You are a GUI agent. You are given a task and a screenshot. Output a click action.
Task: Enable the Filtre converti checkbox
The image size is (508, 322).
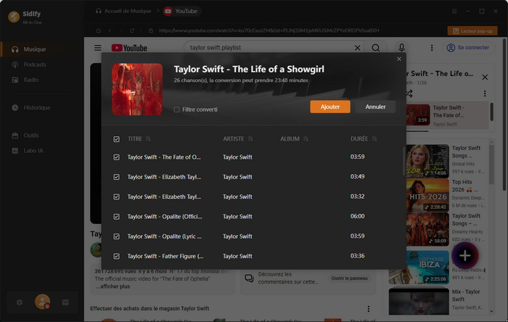tap(177, 110)
